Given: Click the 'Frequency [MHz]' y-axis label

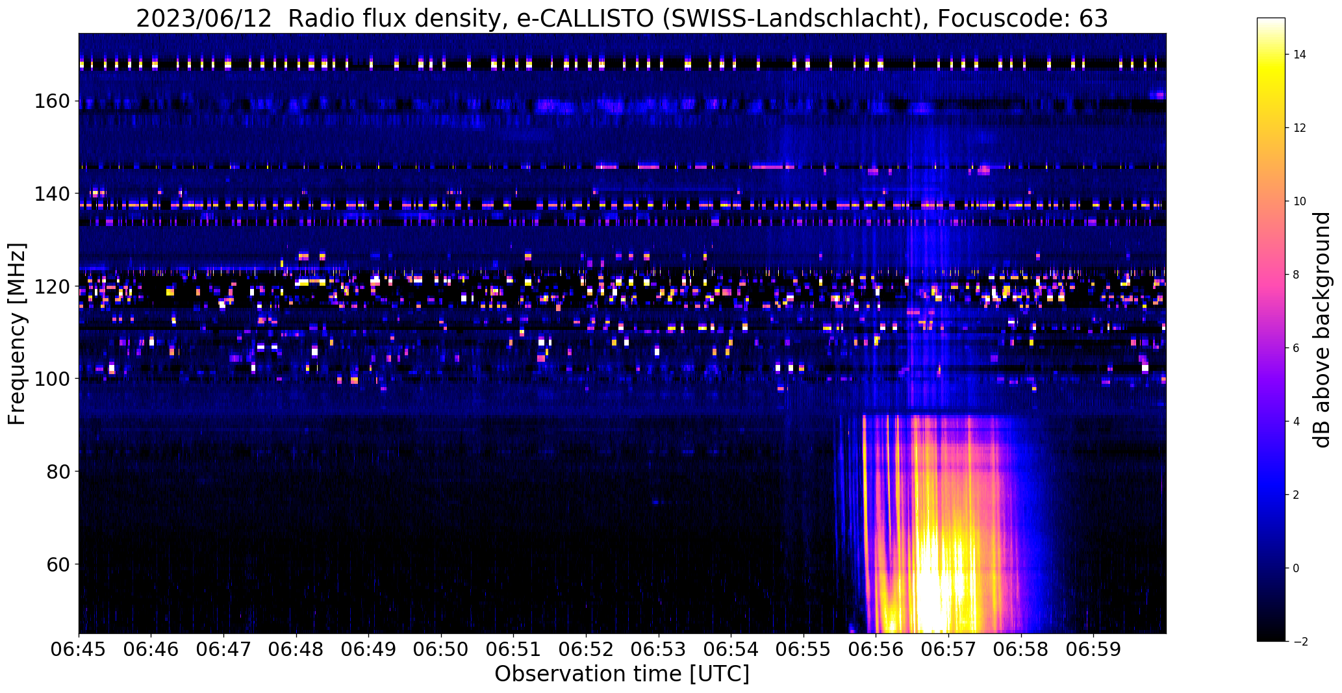Looking at the screenshot, I should 17,334.
